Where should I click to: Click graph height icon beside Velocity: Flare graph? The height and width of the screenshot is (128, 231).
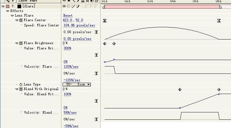(x=96, y=73)
